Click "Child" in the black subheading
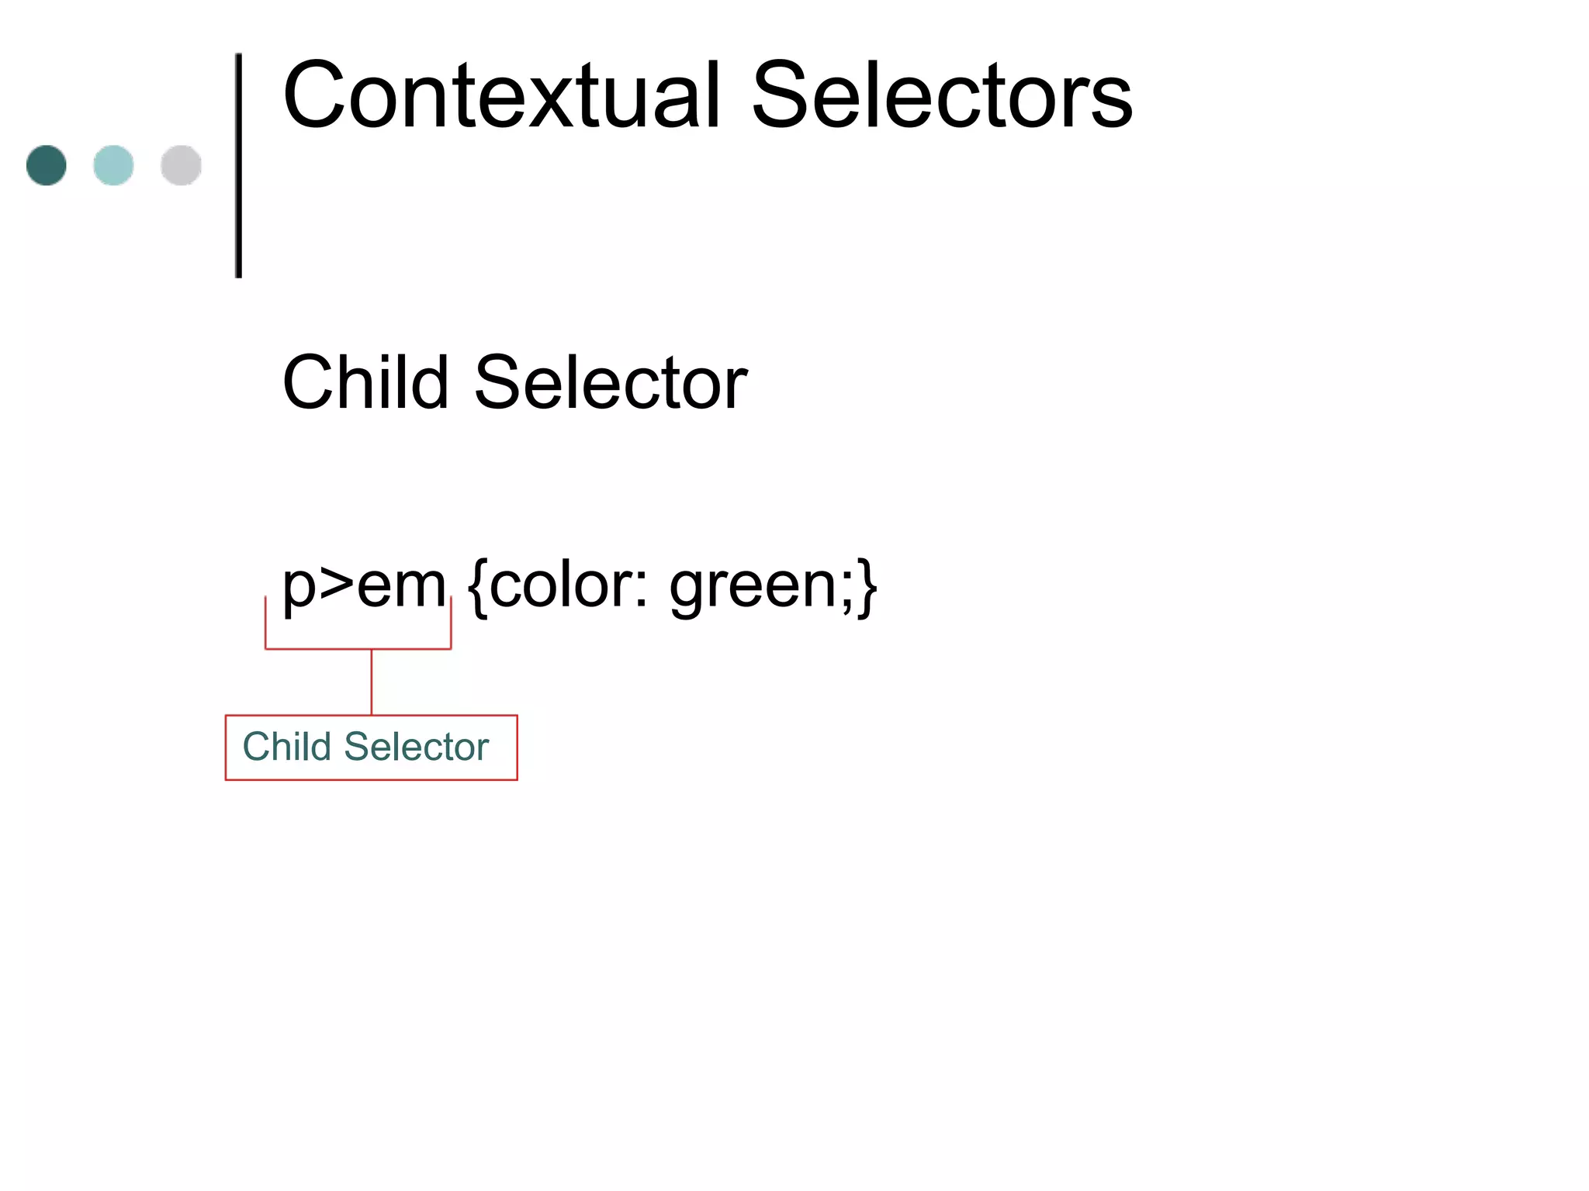Viewport: 1589px width, 1191px height. point(365,382)
